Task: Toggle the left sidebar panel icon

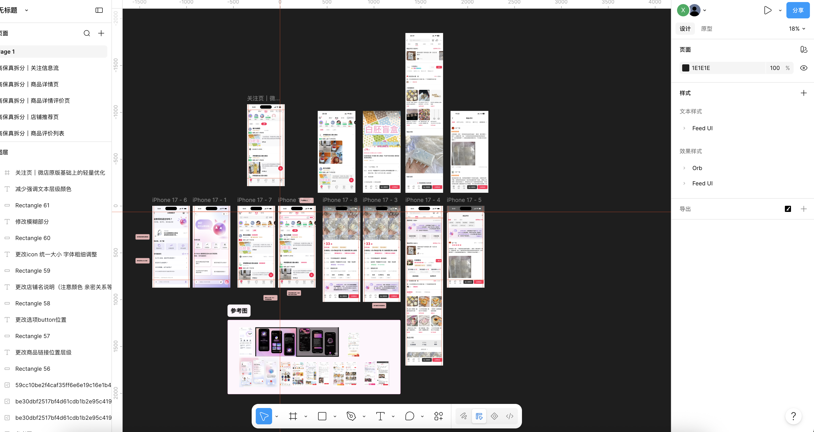Action: 99,10
